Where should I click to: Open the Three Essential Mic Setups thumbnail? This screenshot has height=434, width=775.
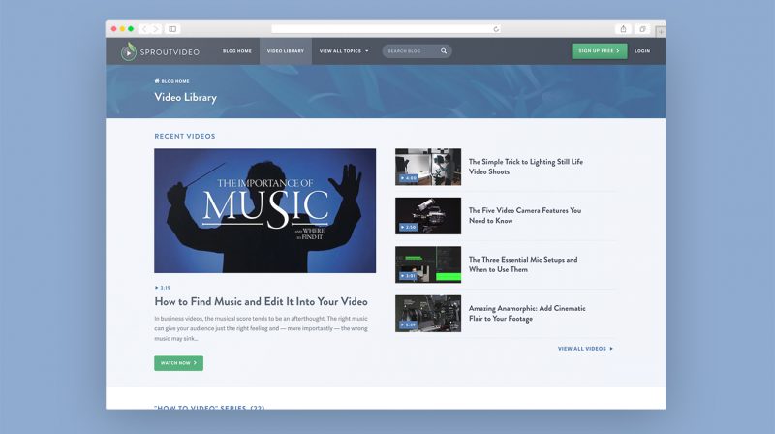coord(428,264)
